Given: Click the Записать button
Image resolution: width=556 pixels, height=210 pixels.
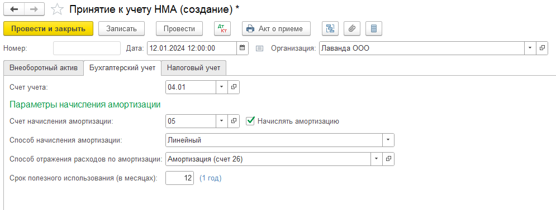Looking at the screenshot, I should (x=122, y=28).
